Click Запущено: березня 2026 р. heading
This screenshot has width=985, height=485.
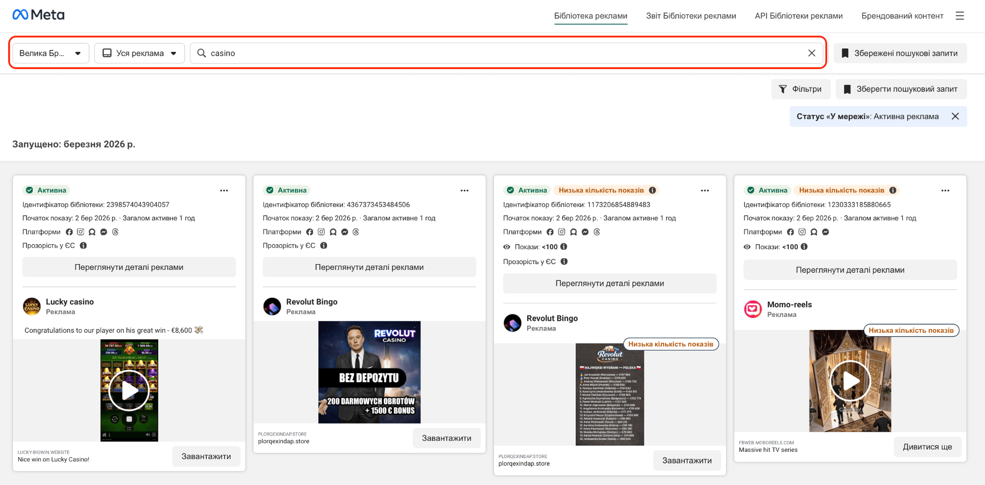(x=74, y=144)
